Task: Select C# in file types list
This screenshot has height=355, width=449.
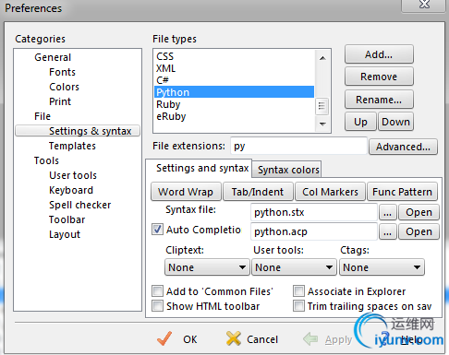Action: pos(234,80)
